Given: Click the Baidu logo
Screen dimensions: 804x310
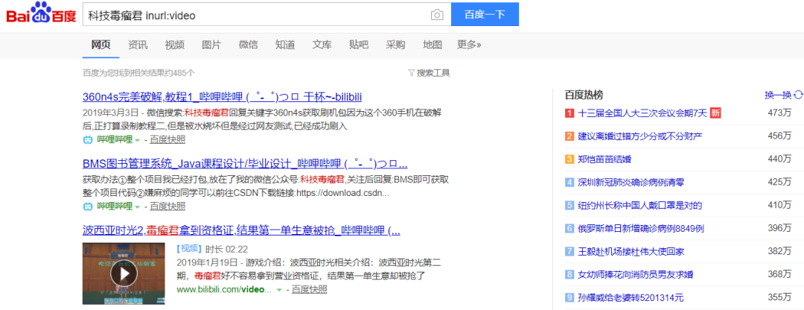Looking at the screenshot, I should click(x=40, y=14).
